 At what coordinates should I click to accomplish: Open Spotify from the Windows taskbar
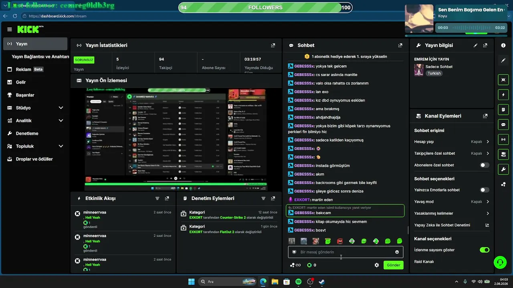299,282
